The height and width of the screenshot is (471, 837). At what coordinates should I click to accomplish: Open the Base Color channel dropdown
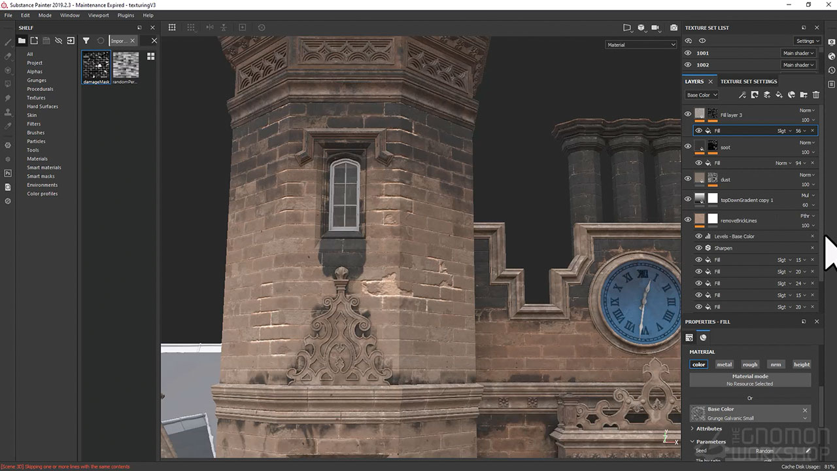click(702, 95)
